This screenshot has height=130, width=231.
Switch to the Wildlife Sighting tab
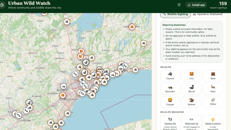[x=175, y=15]
